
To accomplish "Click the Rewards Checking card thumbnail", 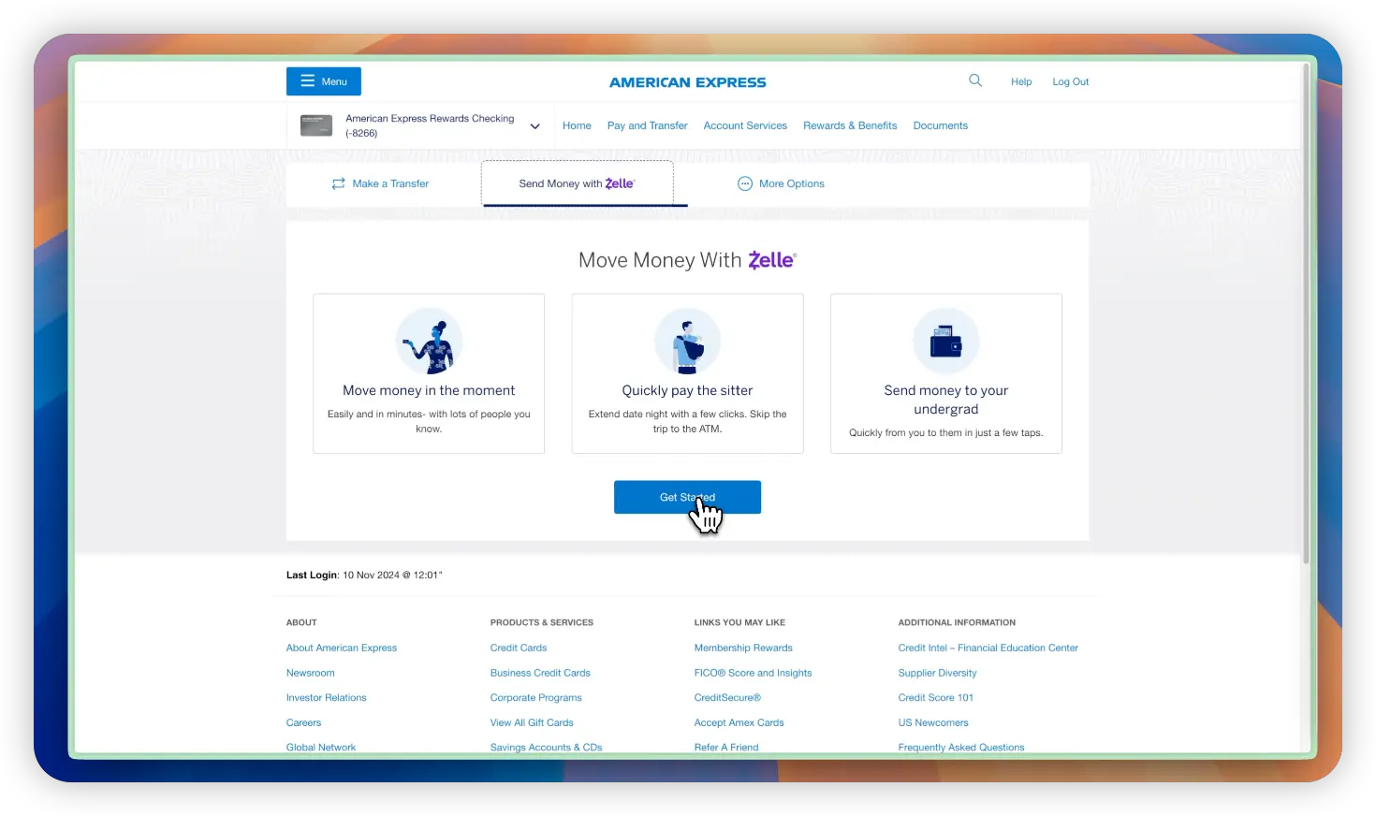I will point(316,125).
